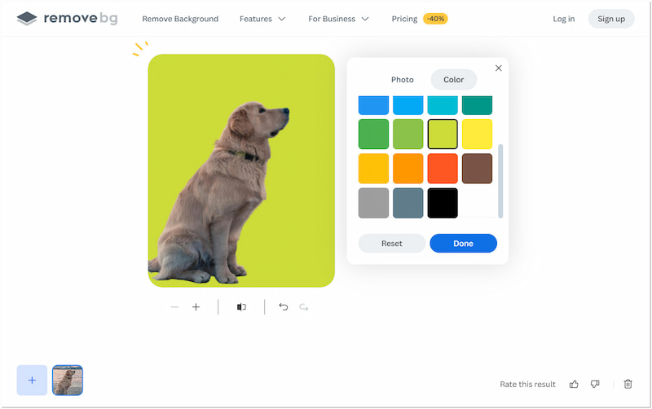652x409 pixels.
Task: Open the For Business dropdown
Action: coord(338,19)
